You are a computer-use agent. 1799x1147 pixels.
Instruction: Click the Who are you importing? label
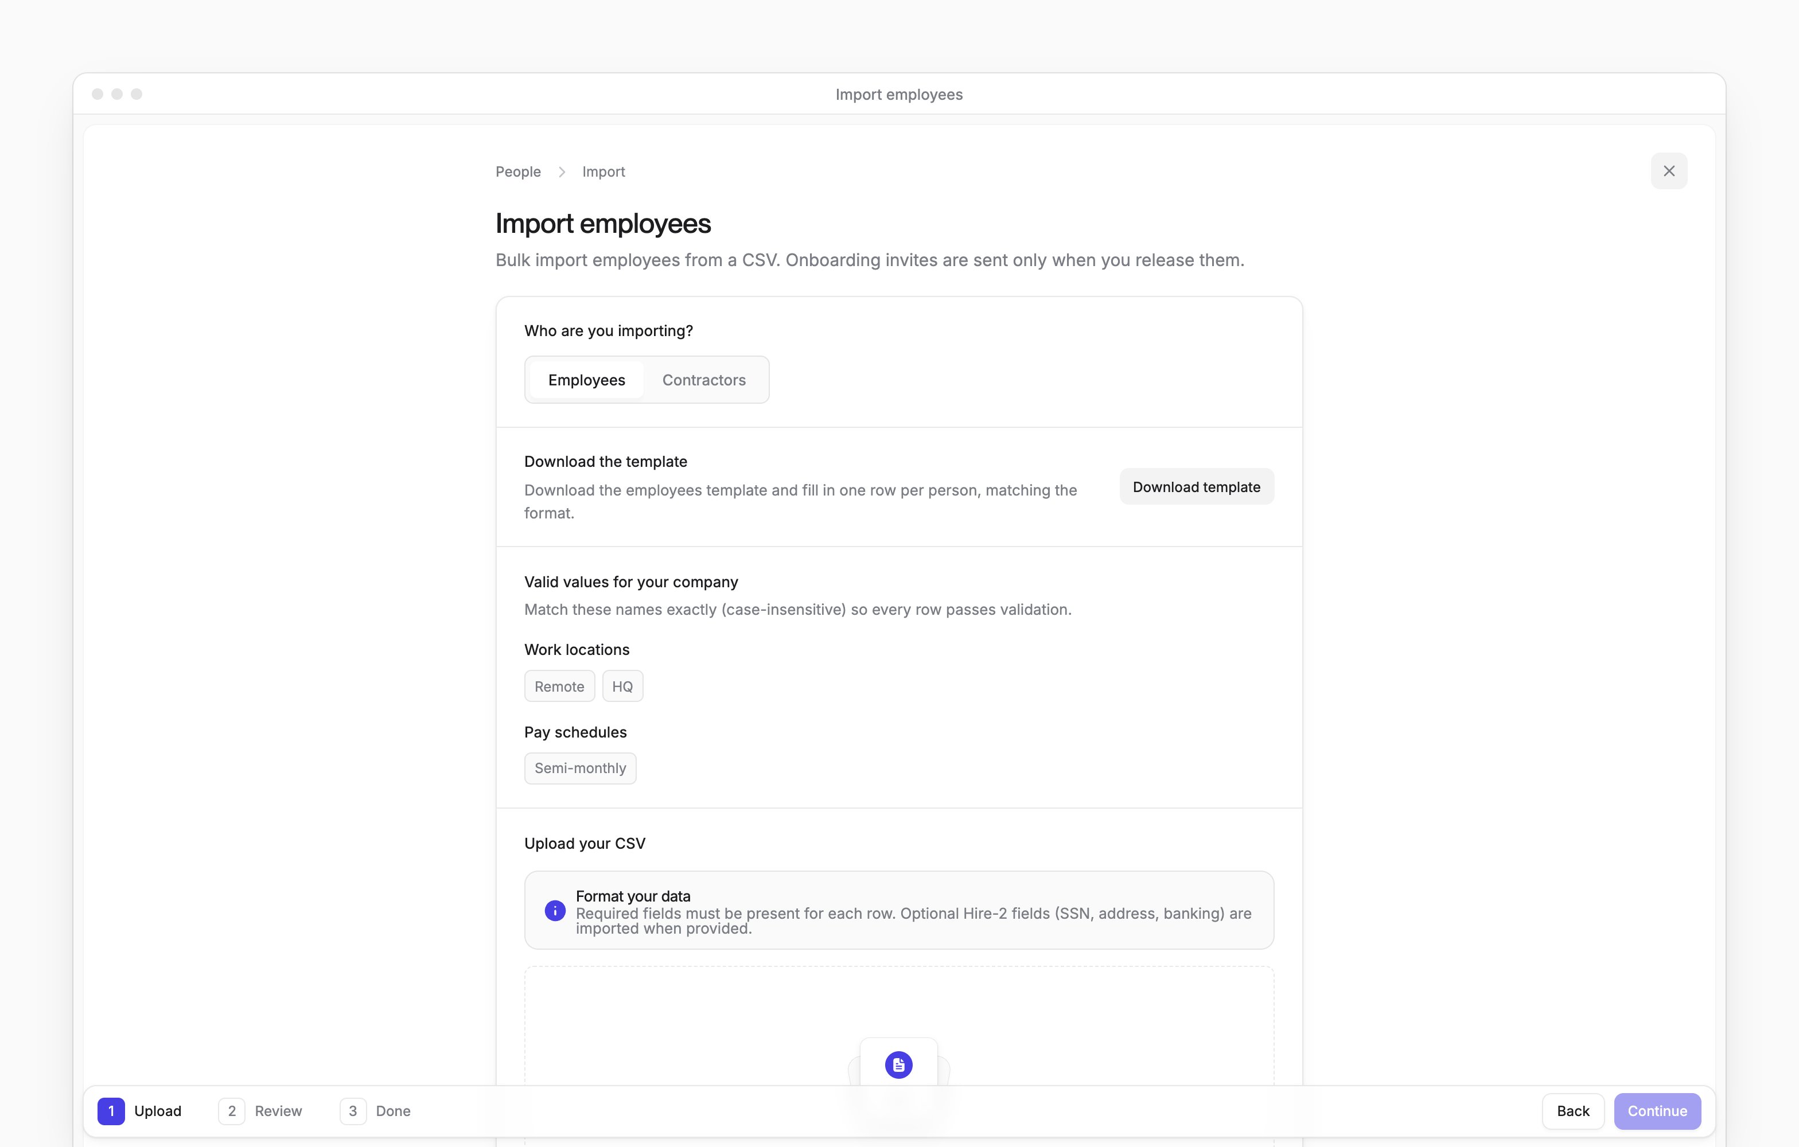point(608,330)
